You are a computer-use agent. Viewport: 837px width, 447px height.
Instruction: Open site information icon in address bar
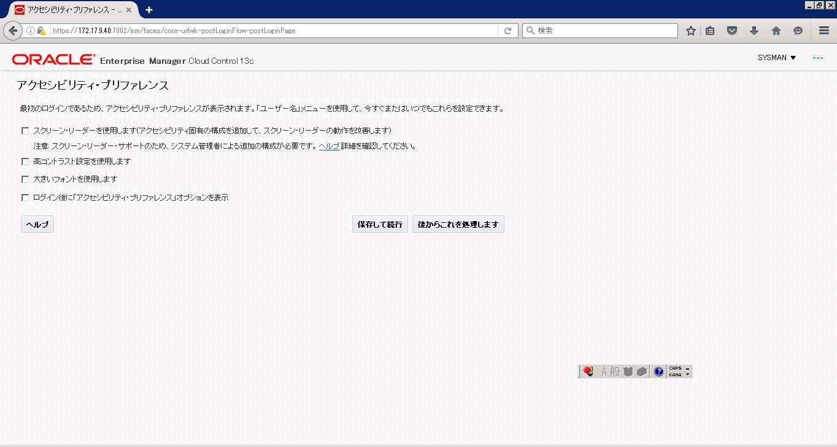click(x=31, y=31)
